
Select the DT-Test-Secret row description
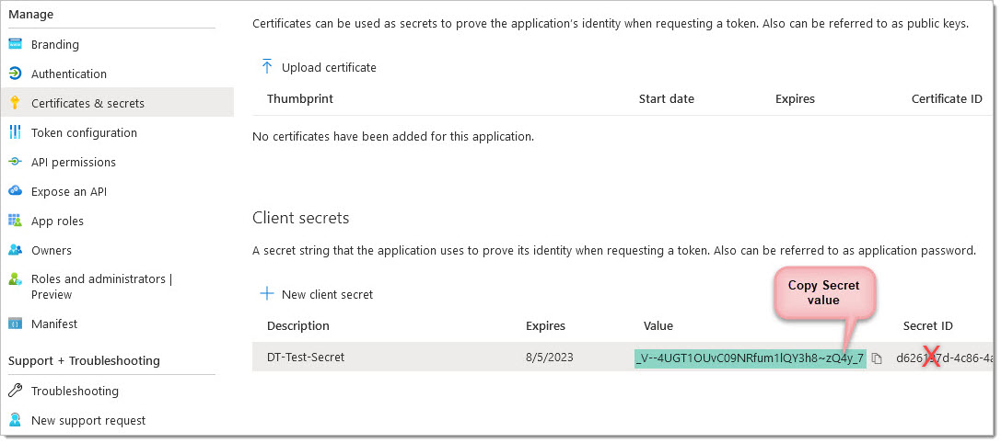(306, 358)
